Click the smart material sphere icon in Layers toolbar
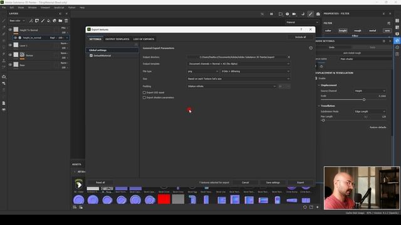The image size is (401, 225). (x=55, y=21)
